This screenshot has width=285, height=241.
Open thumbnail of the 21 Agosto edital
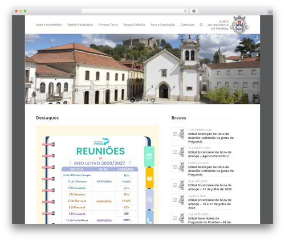[178, 152]
